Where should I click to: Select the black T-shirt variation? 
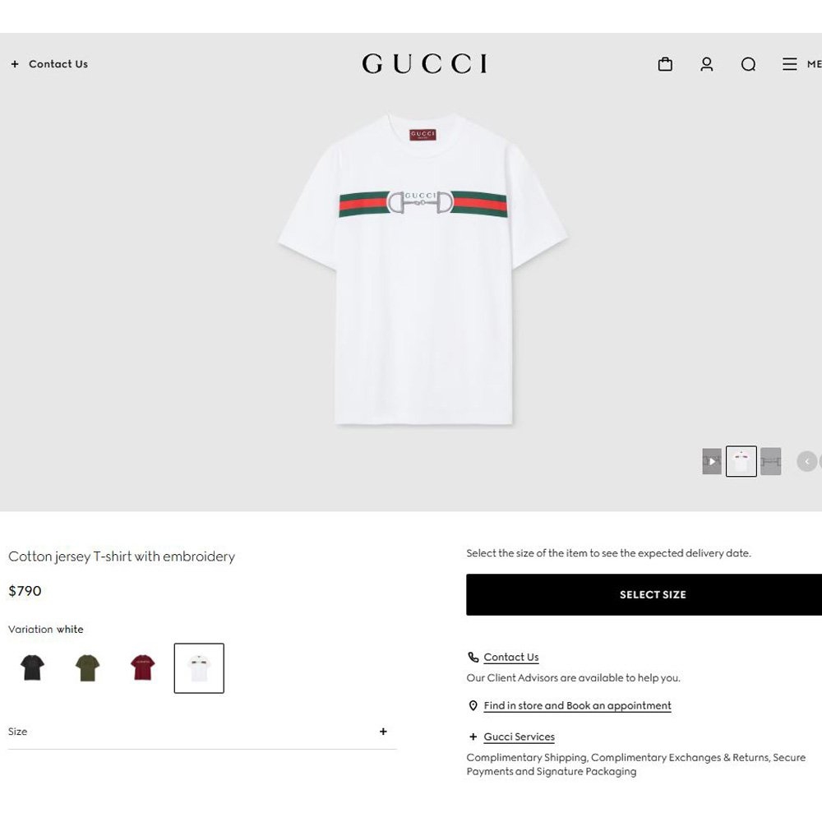pos(33,667)
